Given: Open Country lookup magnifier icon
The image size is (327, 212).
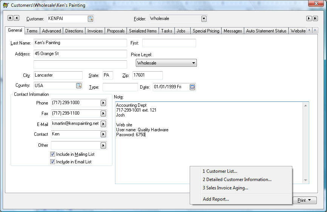Looking at the screenshot, I should coord(79,86).
